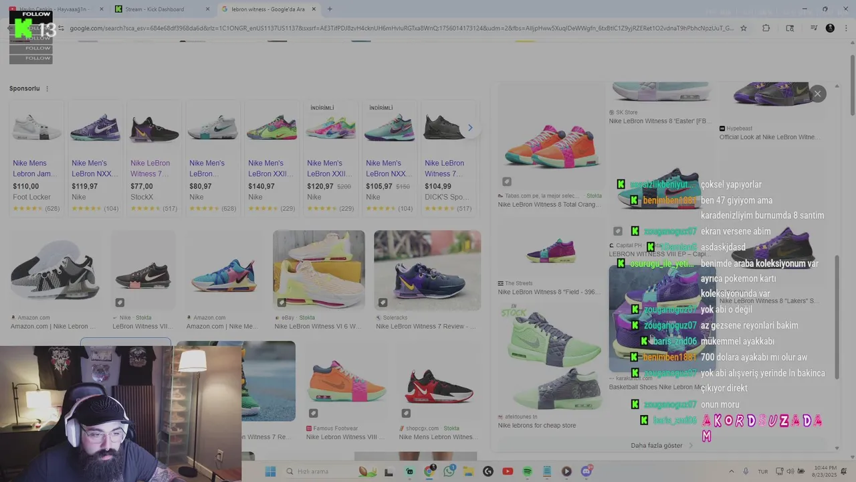This screenshot has height=482, width=856.
Task: Open the browser extensions puzzle icon
Action: coord(766,28)
